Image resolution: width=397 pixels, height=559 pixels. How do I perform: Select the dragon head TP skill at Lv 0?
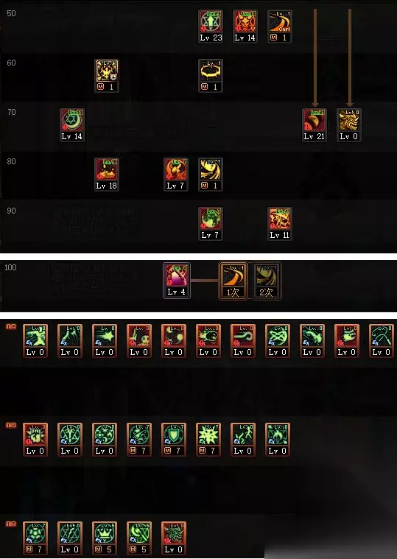(174, 538)
